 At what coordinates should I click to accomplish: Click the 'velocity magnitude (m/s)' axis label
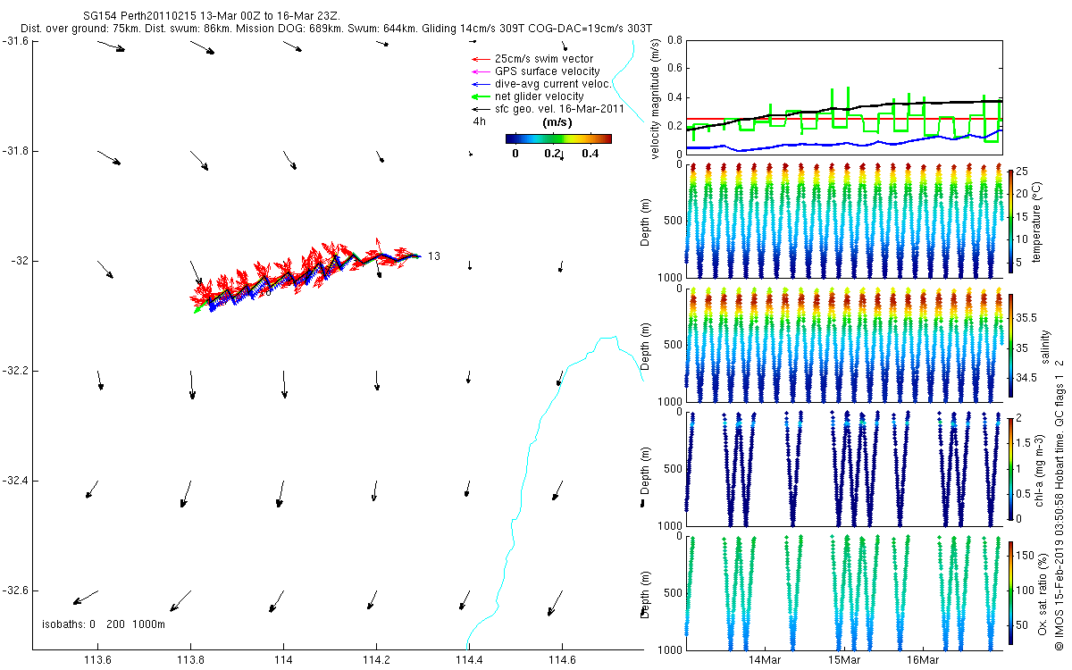tap(656, 97)
